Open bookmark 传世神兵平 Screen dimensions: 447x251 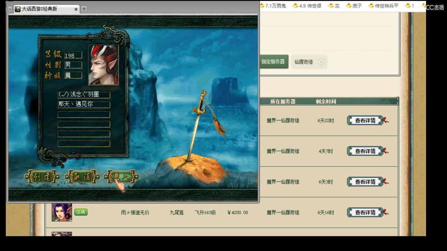383,6
